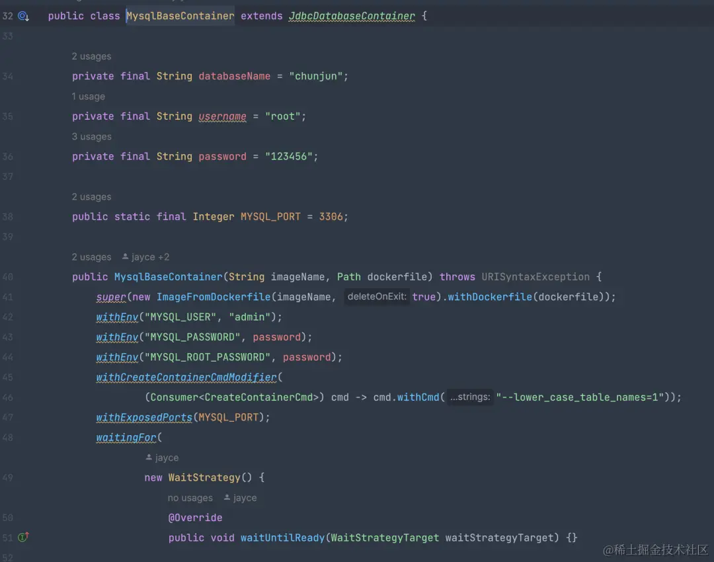Click the withCmd method call
The image size is (714, 562).
coord(418,397)
